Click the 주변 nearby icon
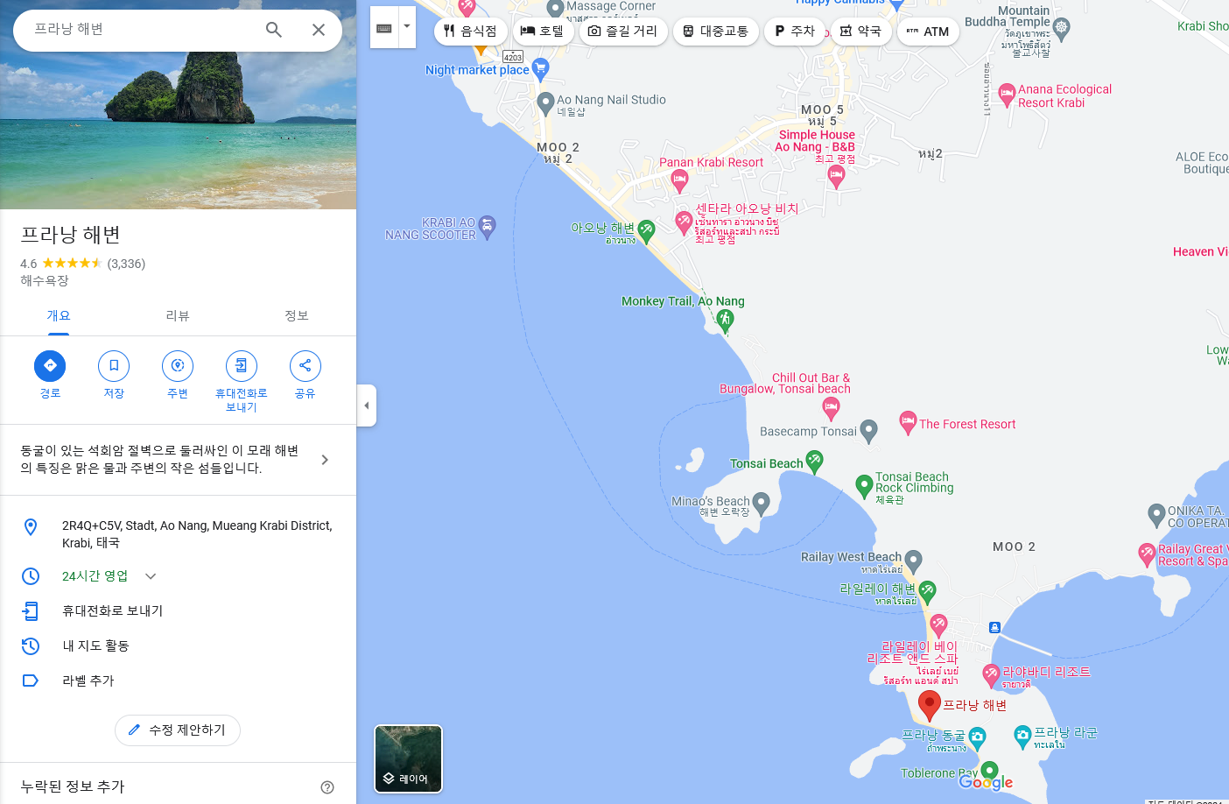1229x804 pixels. click(178, 365)
